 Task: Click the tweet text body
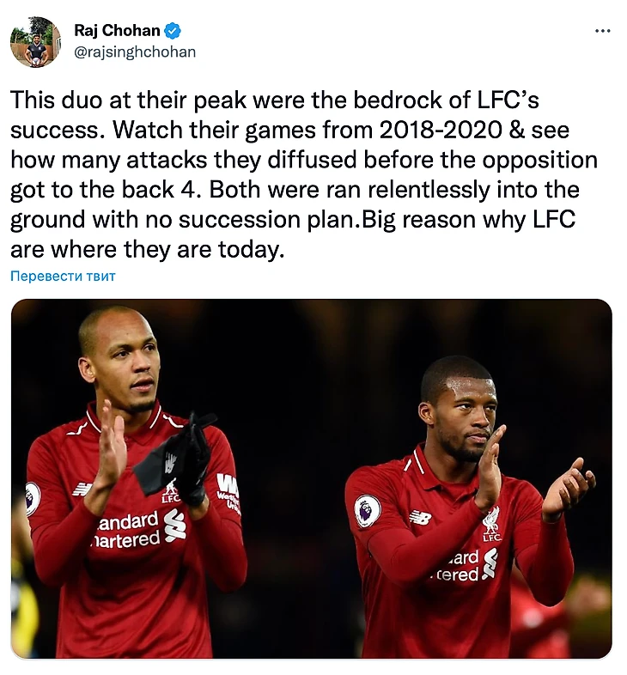click(x=304, y=174)
